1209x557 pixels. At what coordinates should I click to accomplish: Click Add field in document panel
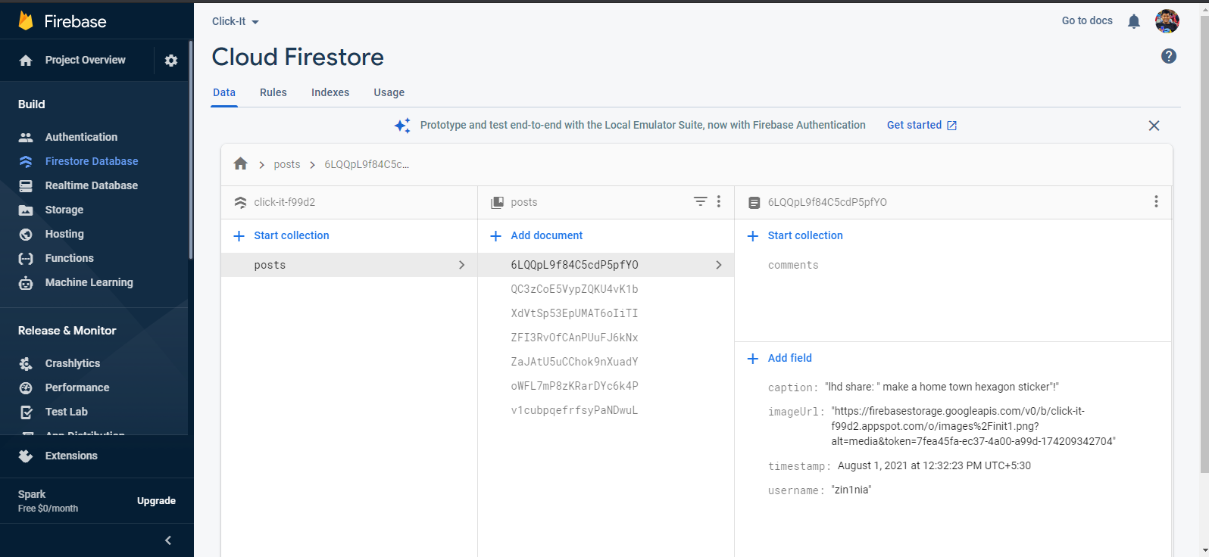pos(789,358)
